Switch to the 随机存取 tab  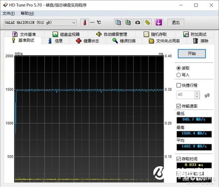pos(155,34)
